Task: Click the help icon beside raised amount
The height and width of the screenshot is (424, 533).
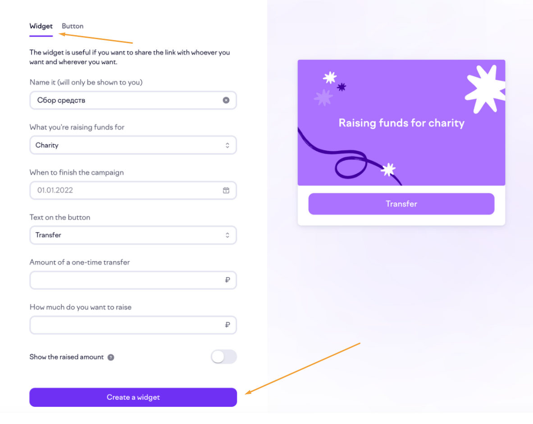Action: pos(111,357)
